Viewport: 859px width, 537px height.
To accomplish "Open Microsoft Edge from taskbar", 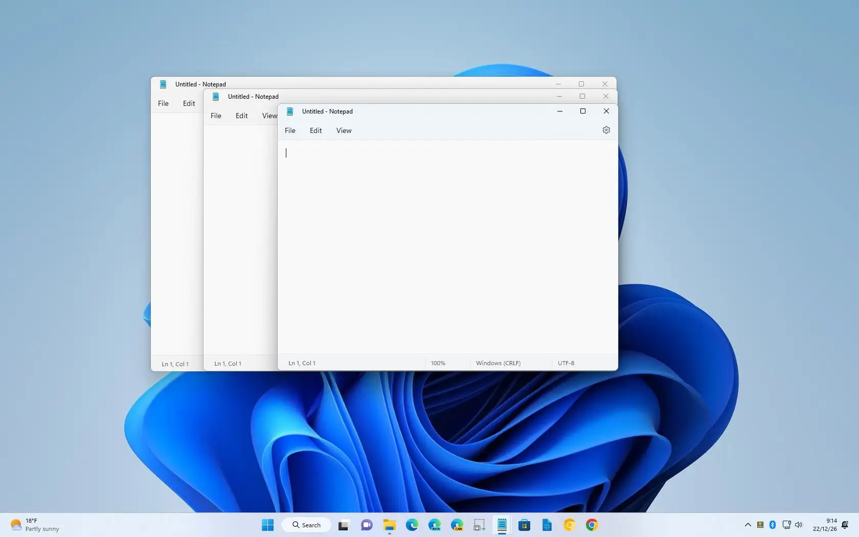I will [x=412, y=525].
